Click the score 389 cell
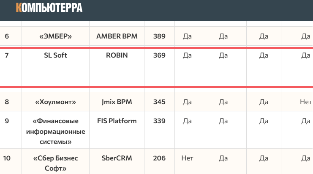This screenshot has height=174, width=313. (x=159, y=36)
